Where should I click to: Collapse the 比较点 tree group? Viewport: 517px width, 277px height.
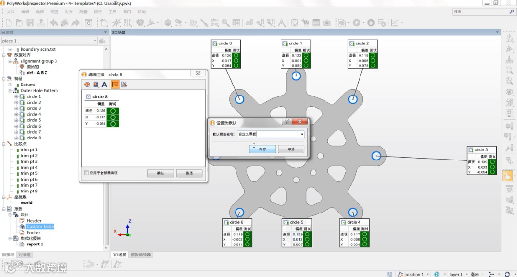click(4, 144)
